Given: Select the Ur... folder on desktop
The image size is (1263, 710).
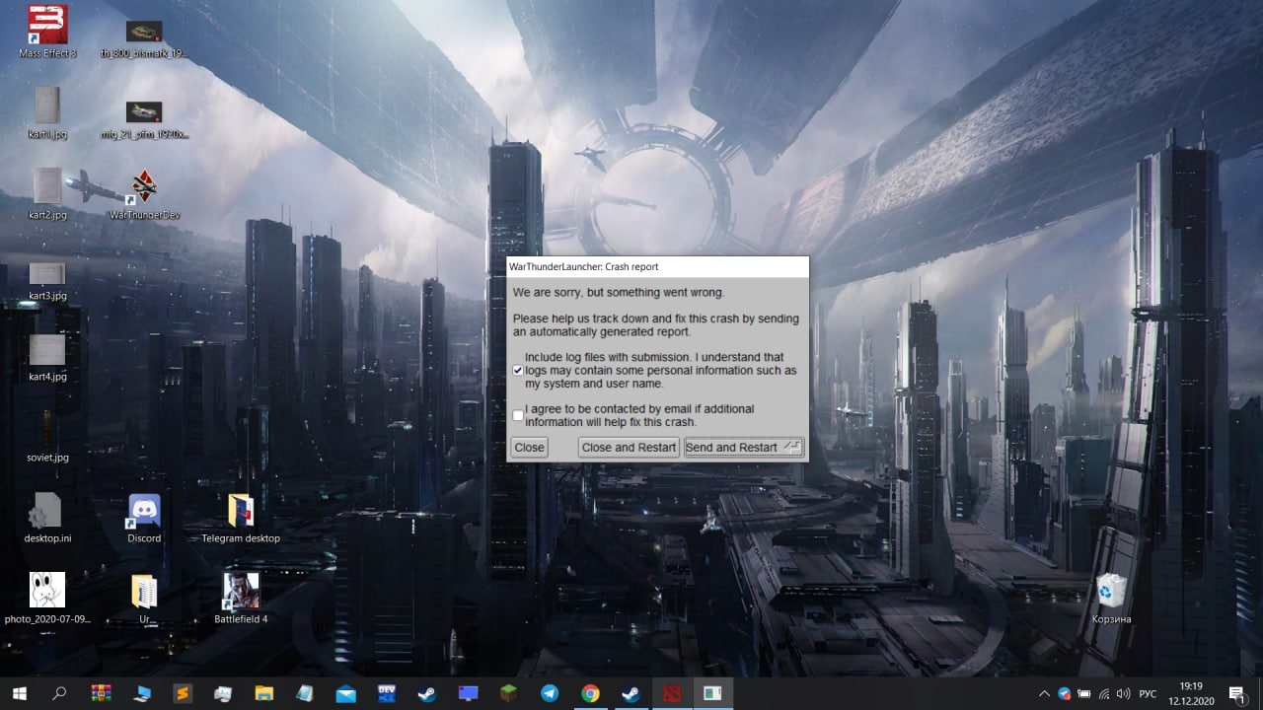Looking at the screenshot, I should tap(144, 599).
